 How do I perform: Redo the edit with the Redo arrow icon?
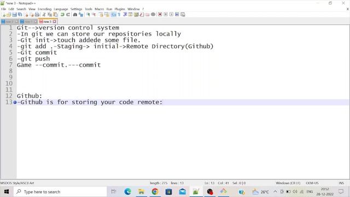pyautogui.click(x=68, y=15)
